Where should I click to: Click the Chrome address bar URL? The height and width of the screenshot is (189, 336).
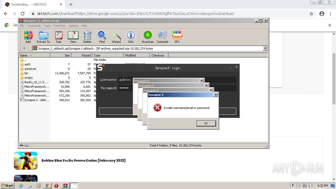135,14
